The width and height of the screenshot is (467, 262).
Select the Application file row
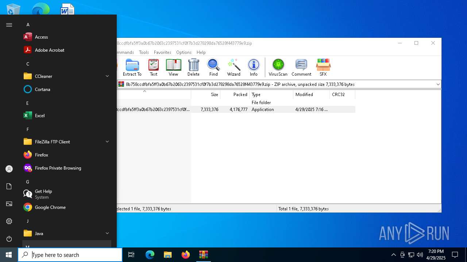click(x=236, y=110)
